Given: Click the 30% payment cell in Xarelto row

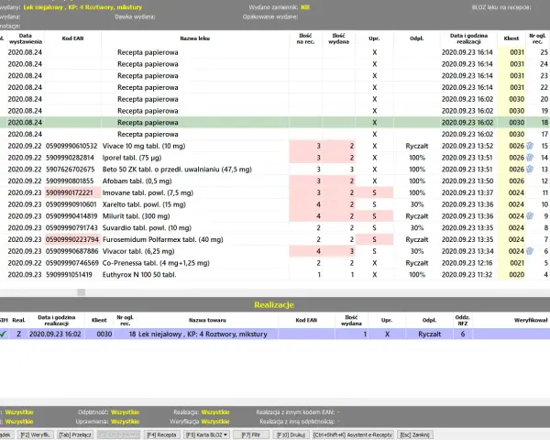Looking at the screenshot, I should tap(417, 204).
